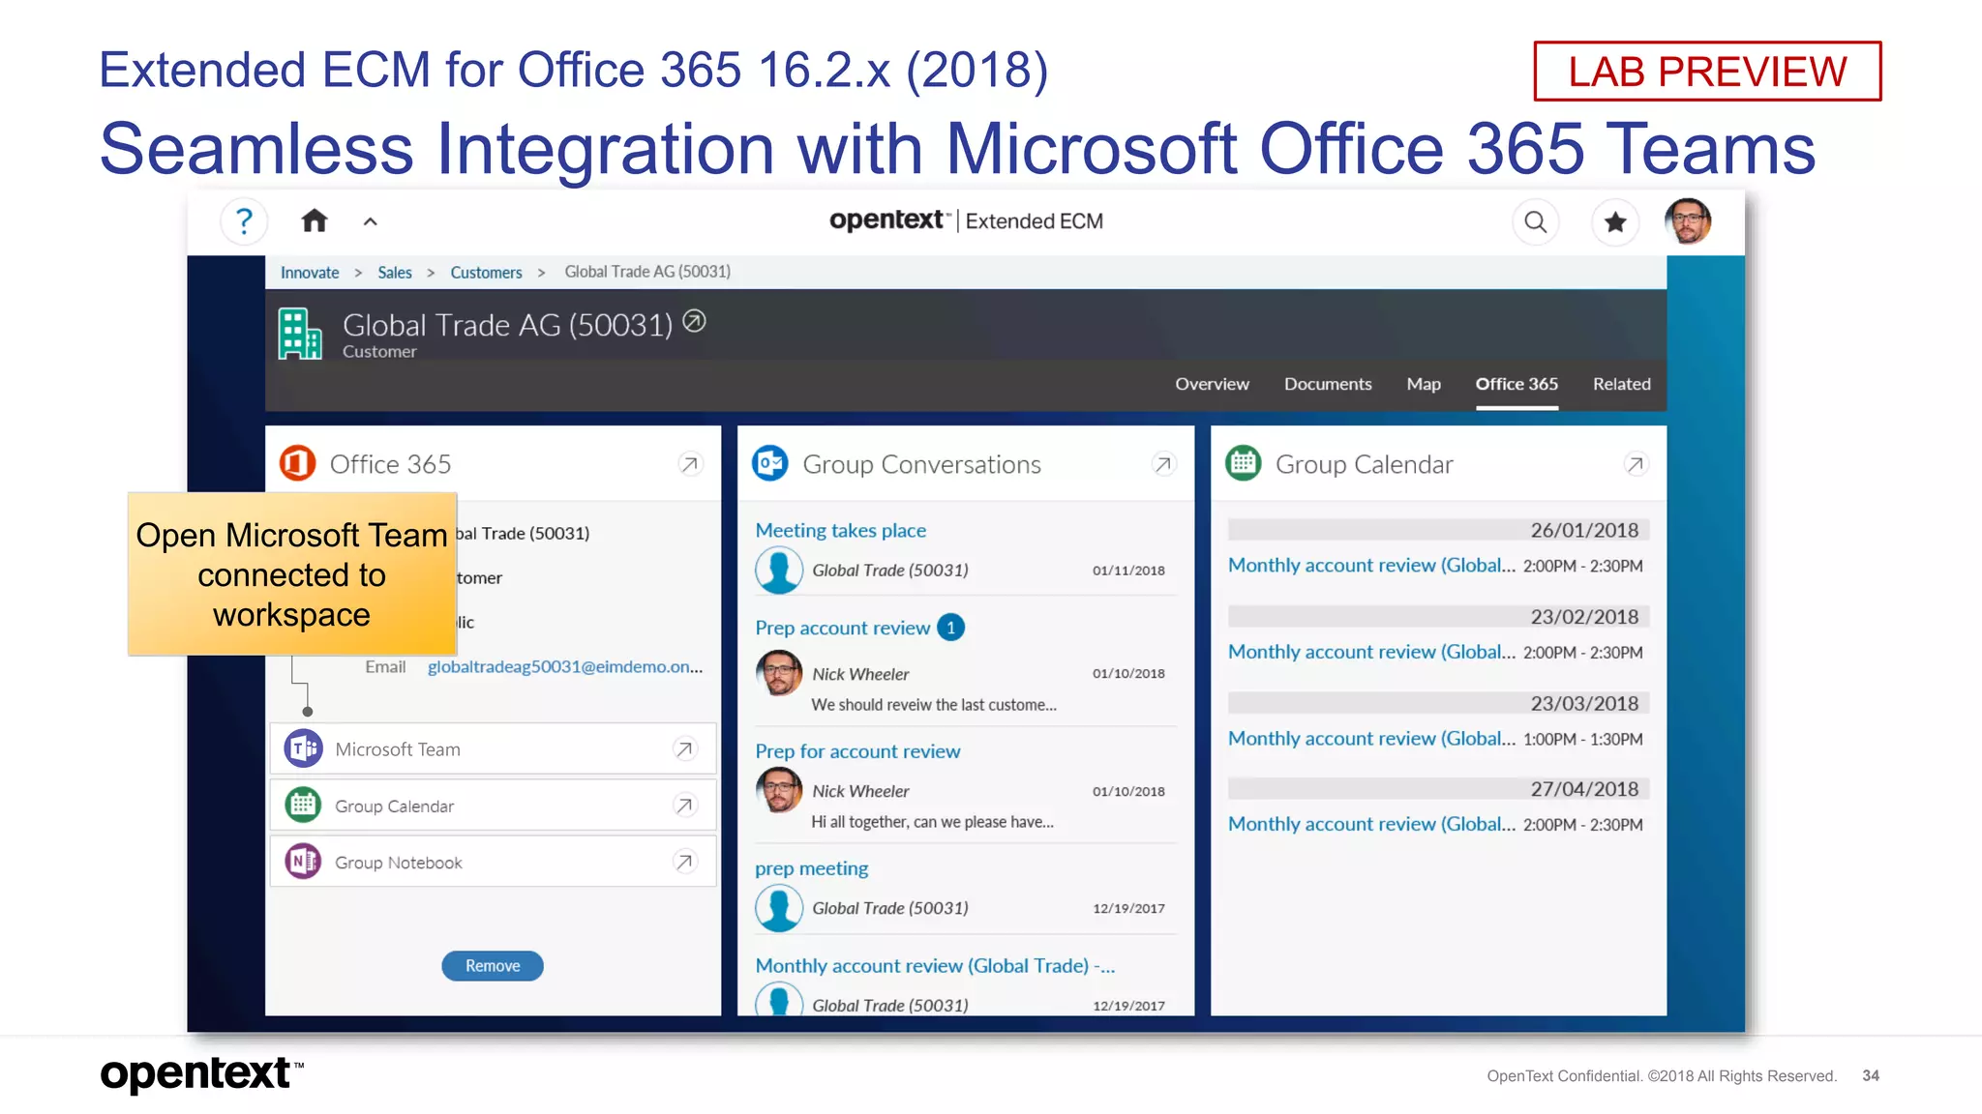Switch to the Documents tab
The width and height of the screenshot is (1982, 1114).
[1328, 384]
